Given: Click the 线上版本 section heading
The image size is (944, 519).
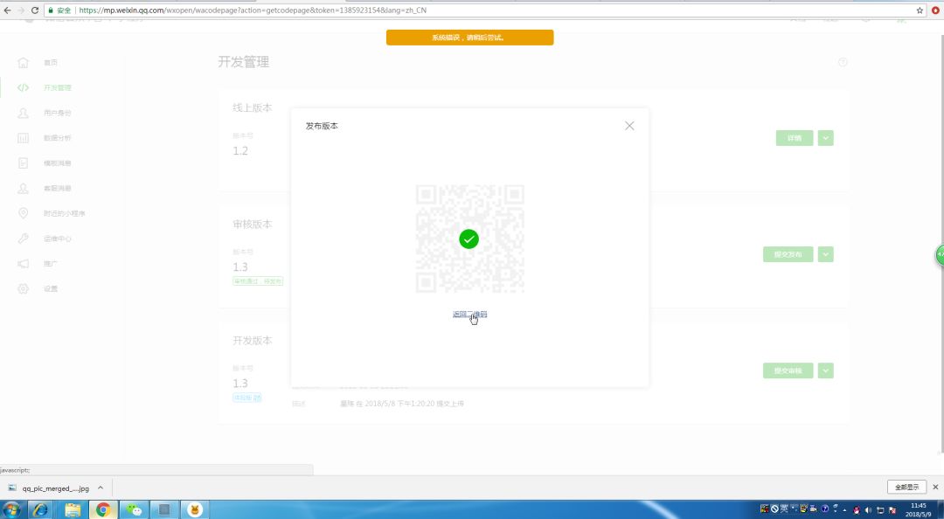Looking at the screenshot, I should (x=253, y=107).
